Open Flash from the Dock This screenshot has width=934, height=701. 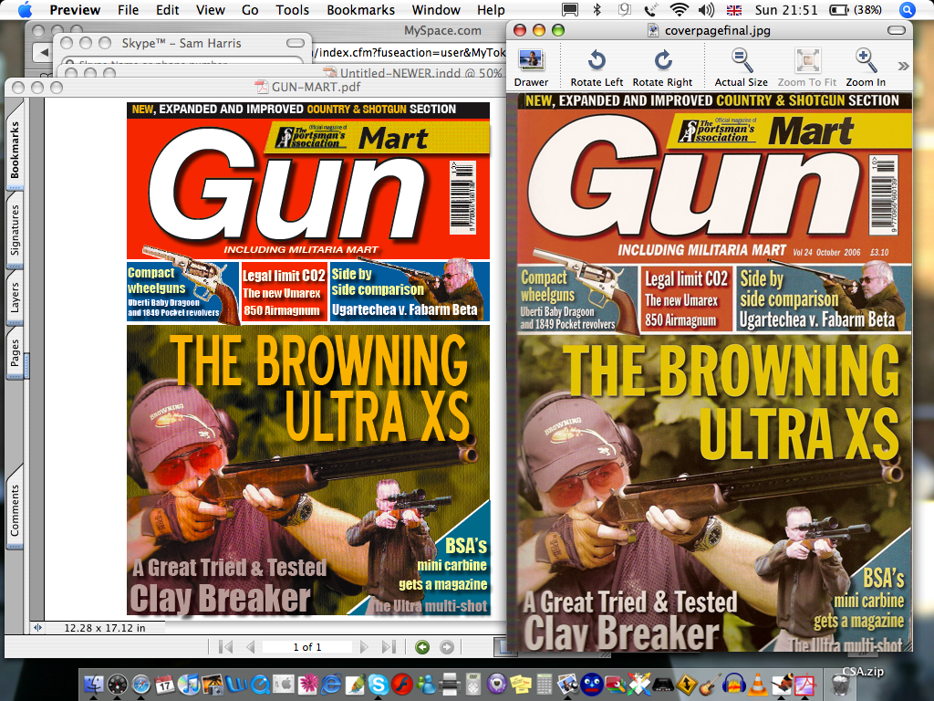402,685
